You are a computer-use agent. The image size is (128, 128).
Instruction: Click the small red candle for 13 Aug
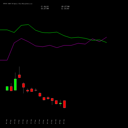[x=28, y=91]
